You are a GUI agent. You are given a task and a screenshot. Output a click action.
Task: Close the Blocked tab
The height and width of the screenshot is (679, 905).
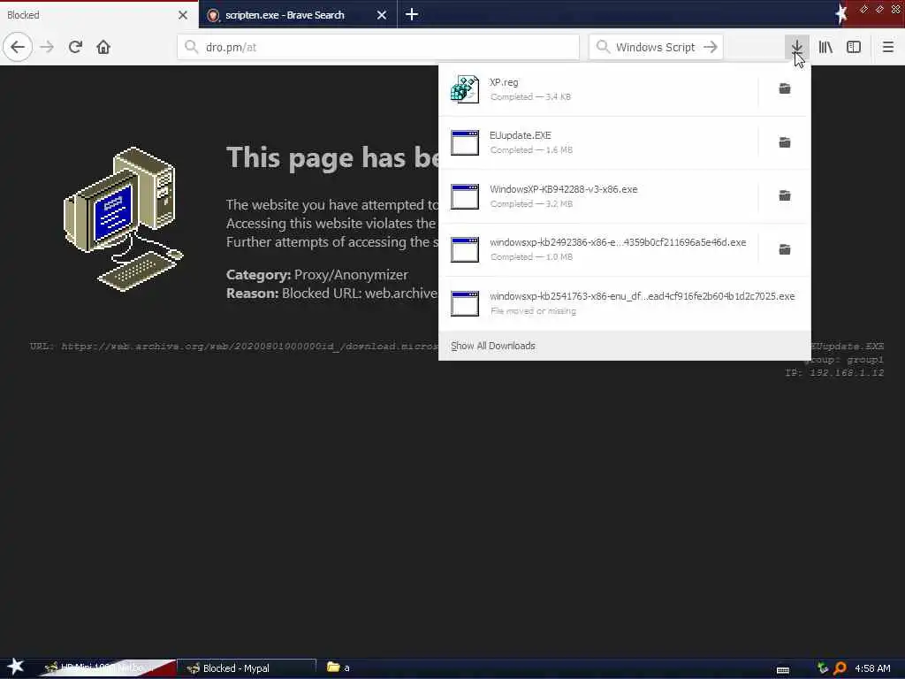pos(182,15)
